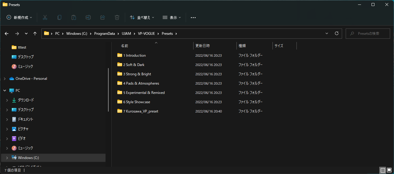Click the Presetsの検索 search box
394x174 pixels.
(368, 34)
